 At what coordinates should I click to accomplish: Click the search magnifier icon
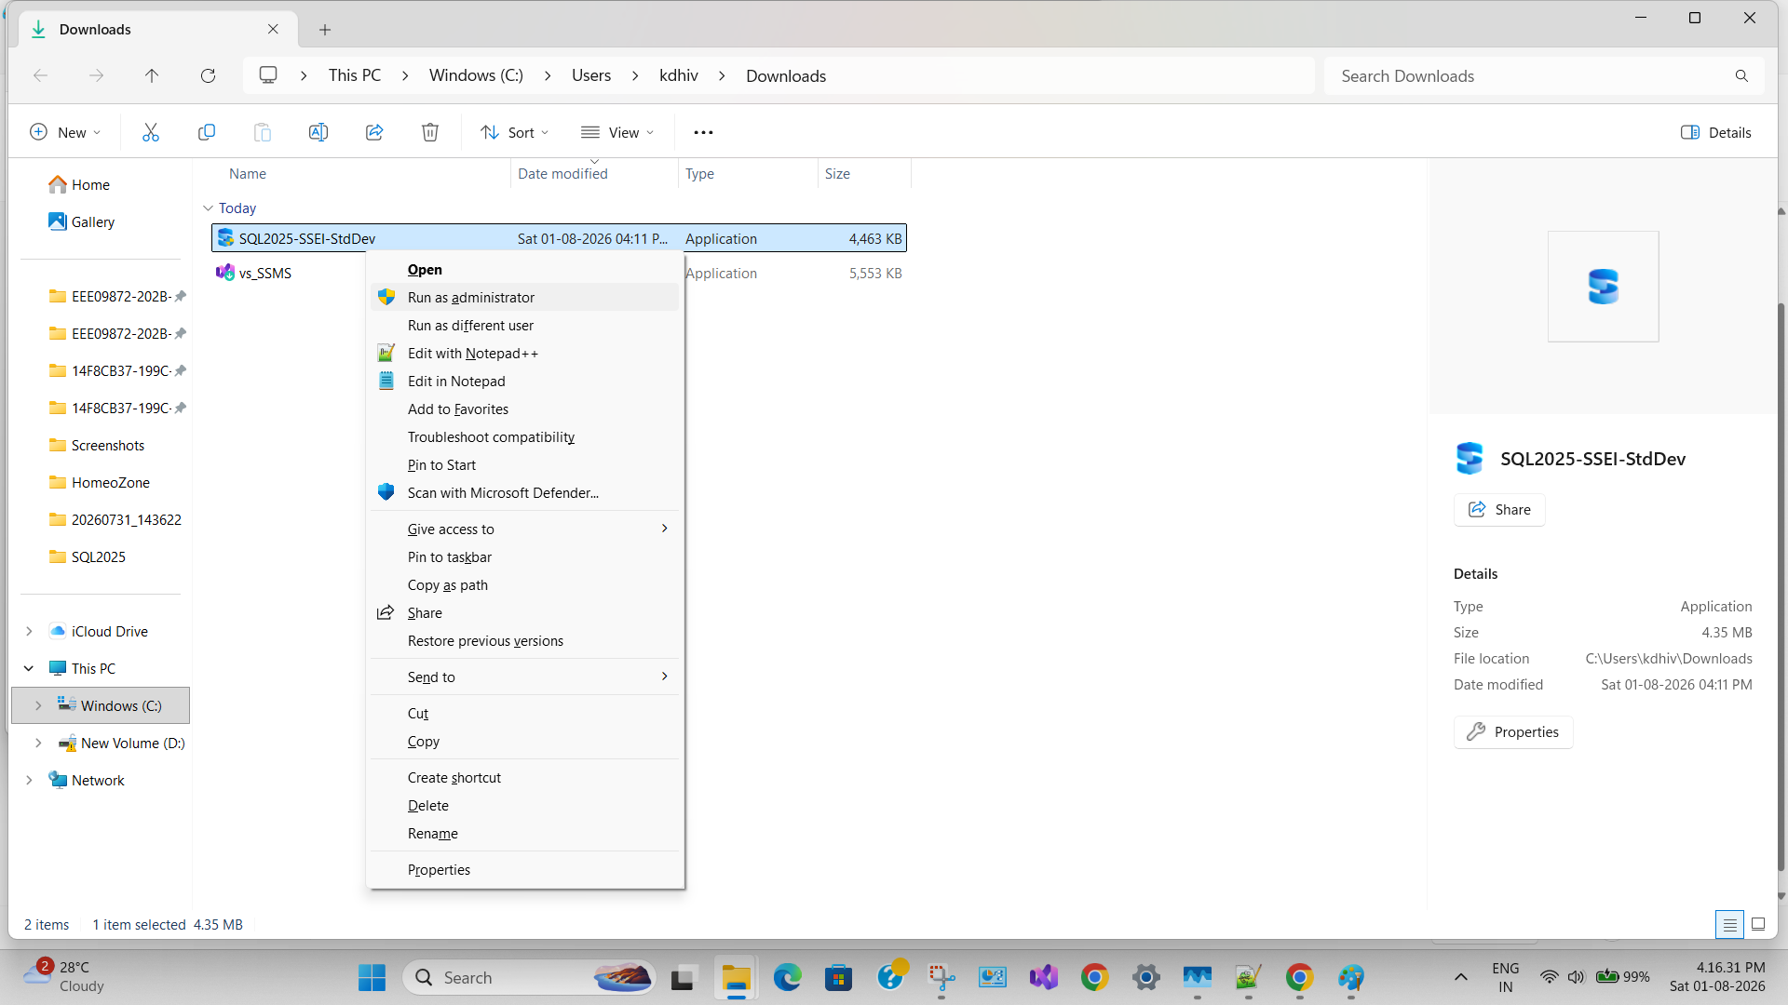1741,76
